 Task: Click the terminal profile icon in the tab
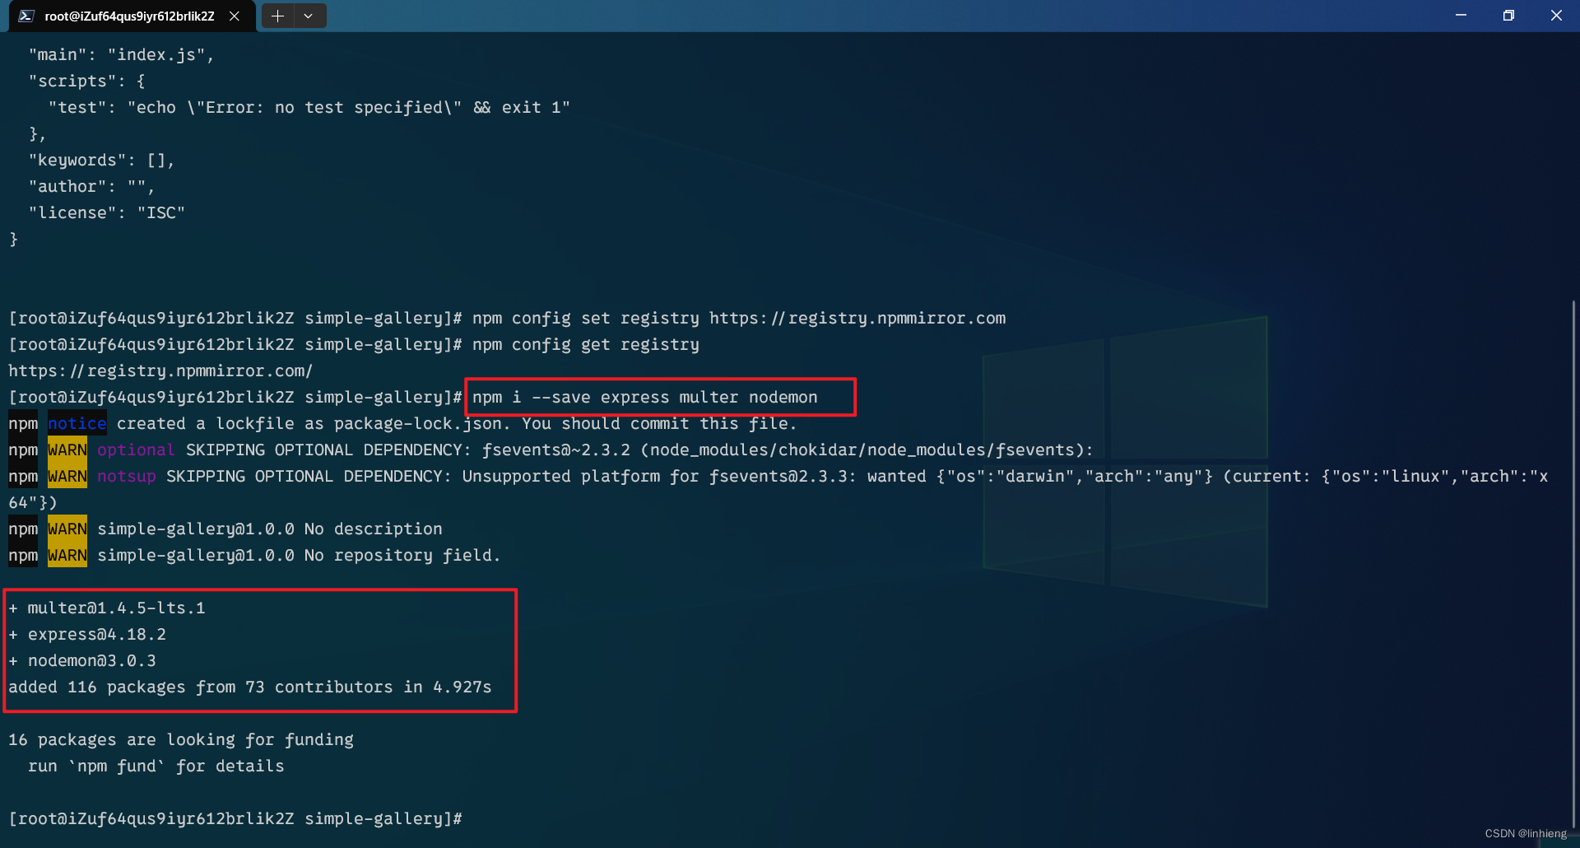26,16
